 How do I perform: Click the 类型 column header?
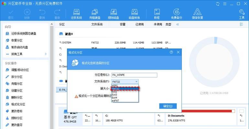168,25
